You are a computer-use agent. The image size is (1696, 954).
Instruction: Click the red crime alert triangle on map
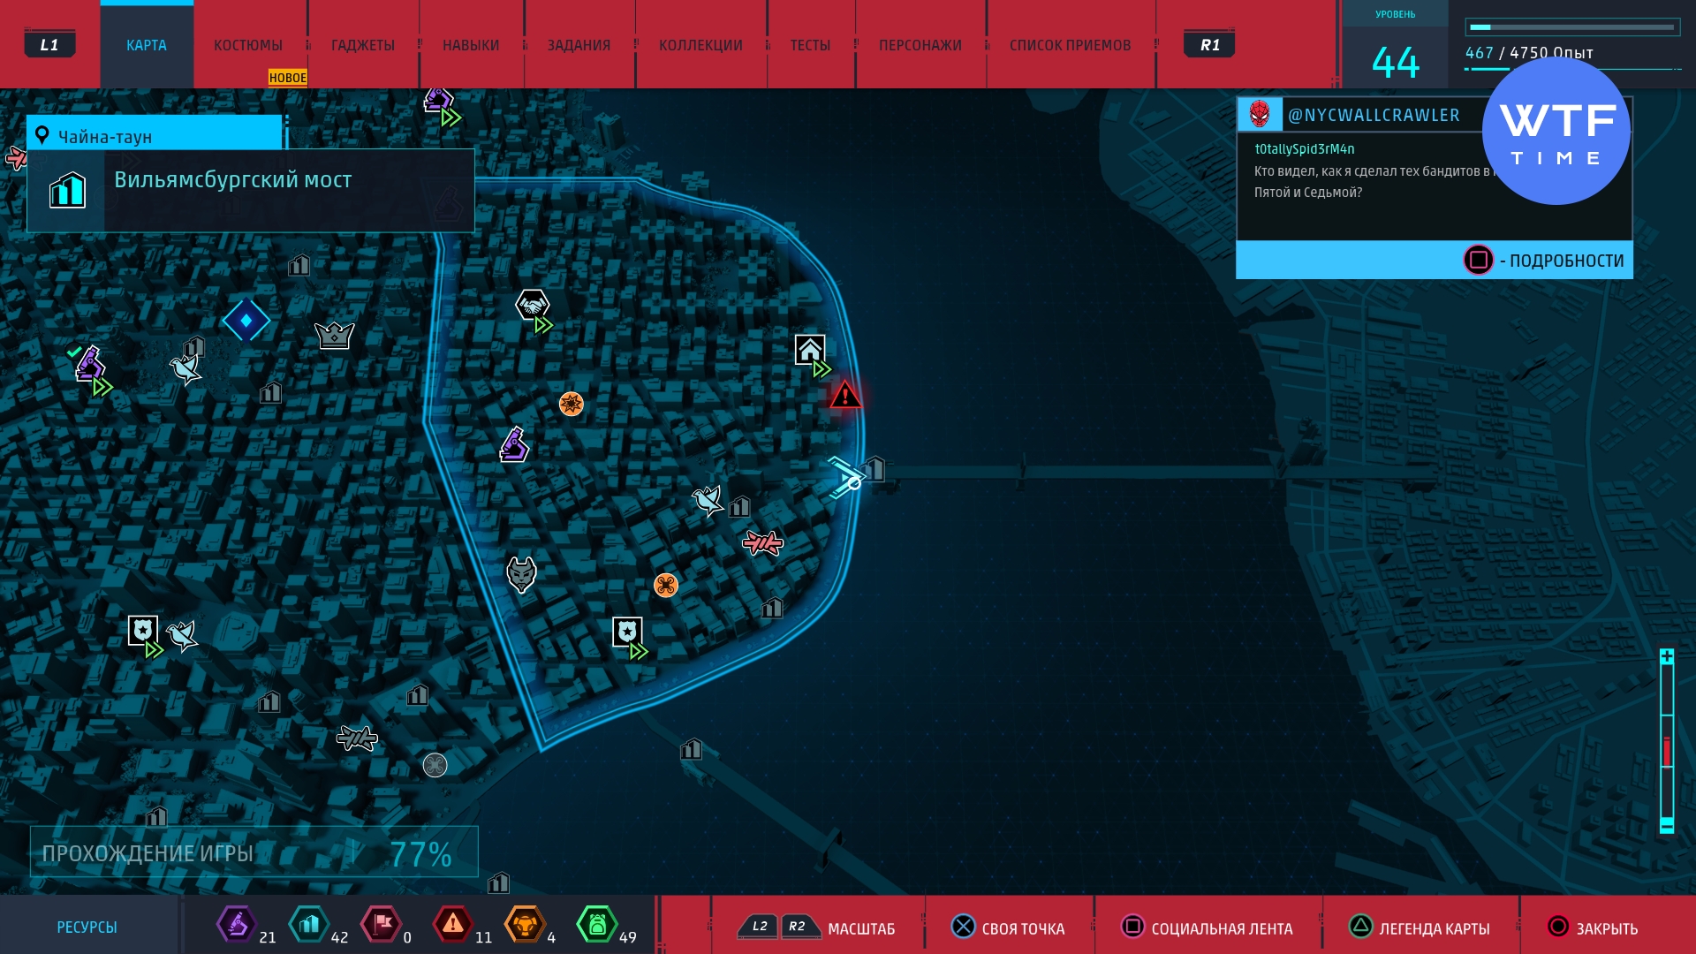[x=845, y=395]
